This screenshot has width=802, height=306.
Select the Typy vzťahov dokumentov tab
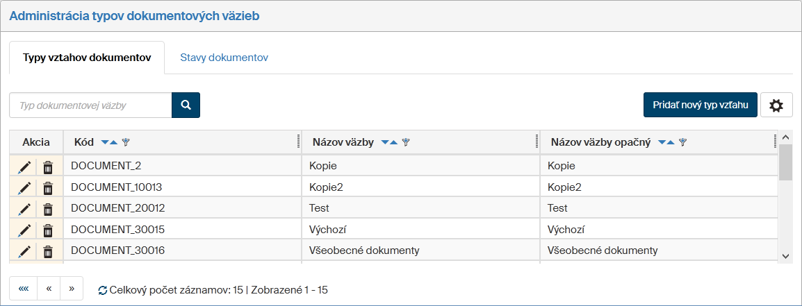(x=87, y=58)
